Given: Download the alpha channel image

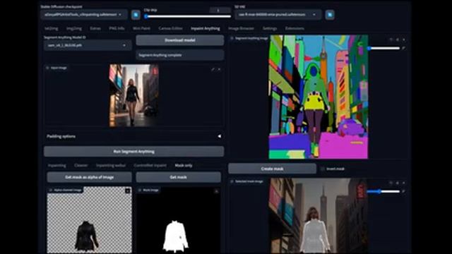Looking at the screenshot, I should tap(128, 190).
